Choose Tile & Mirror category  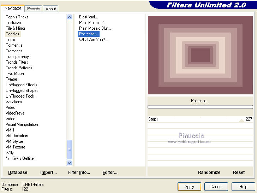(16, 28)
